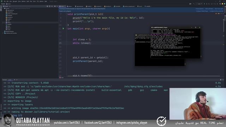Hide the Terminal tool window
The height and width of the screenshot is (127, 226).
(x=223, y=80)
